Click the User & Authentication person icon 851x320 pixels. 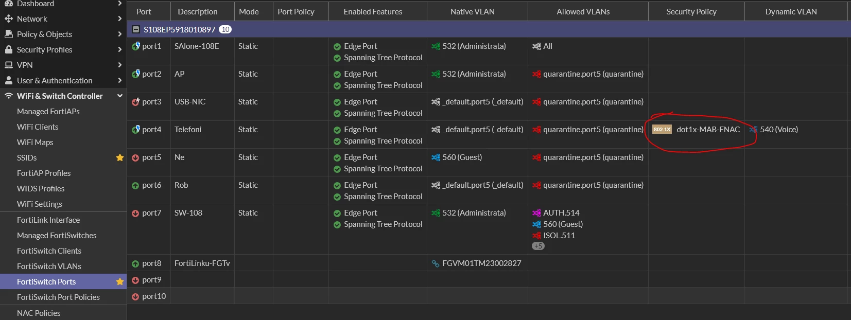(x=8, y=80)
